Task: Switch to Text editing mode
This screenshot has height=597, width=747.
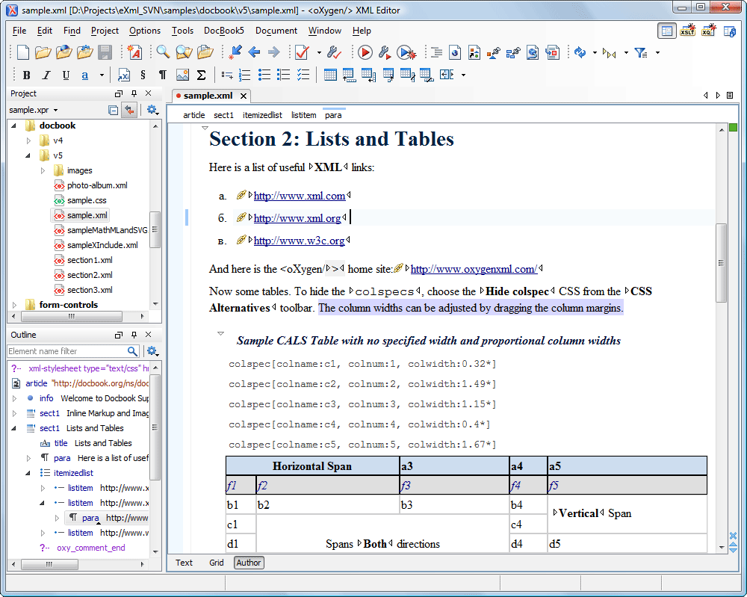Action: 184,563
